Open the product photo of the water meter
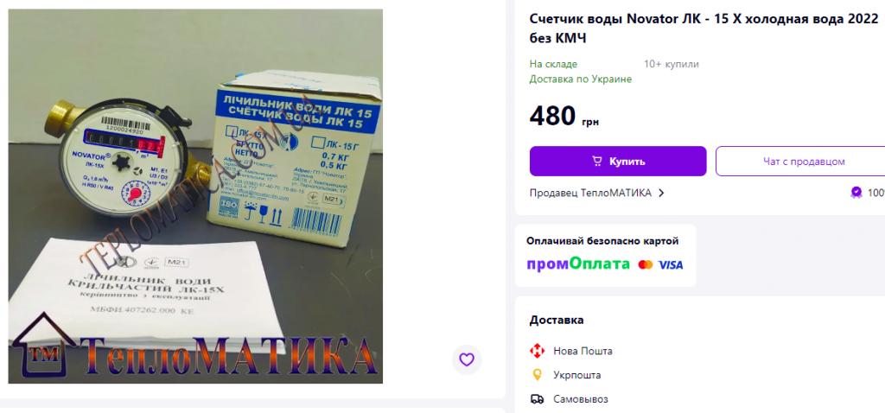885x413 pixels. [x=195, y=196]
